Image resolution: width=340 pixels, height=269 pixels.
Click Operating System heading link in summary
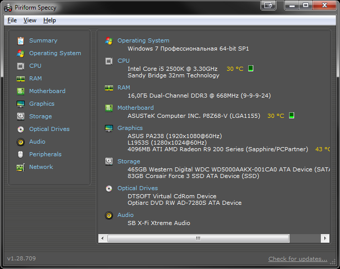point(143,40)
